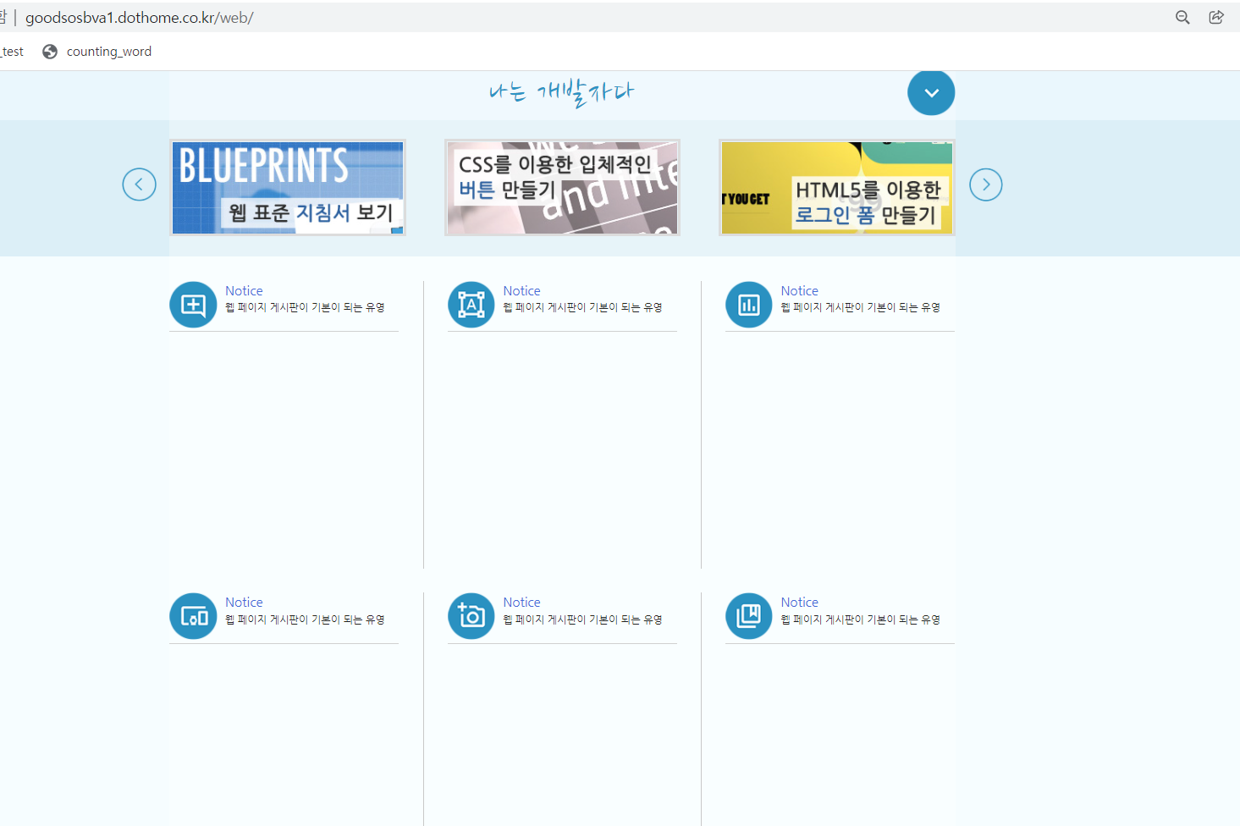Screen dimensions: 1240x826
Task: Click the share icon in the address bar
Action: point(1216,17)
